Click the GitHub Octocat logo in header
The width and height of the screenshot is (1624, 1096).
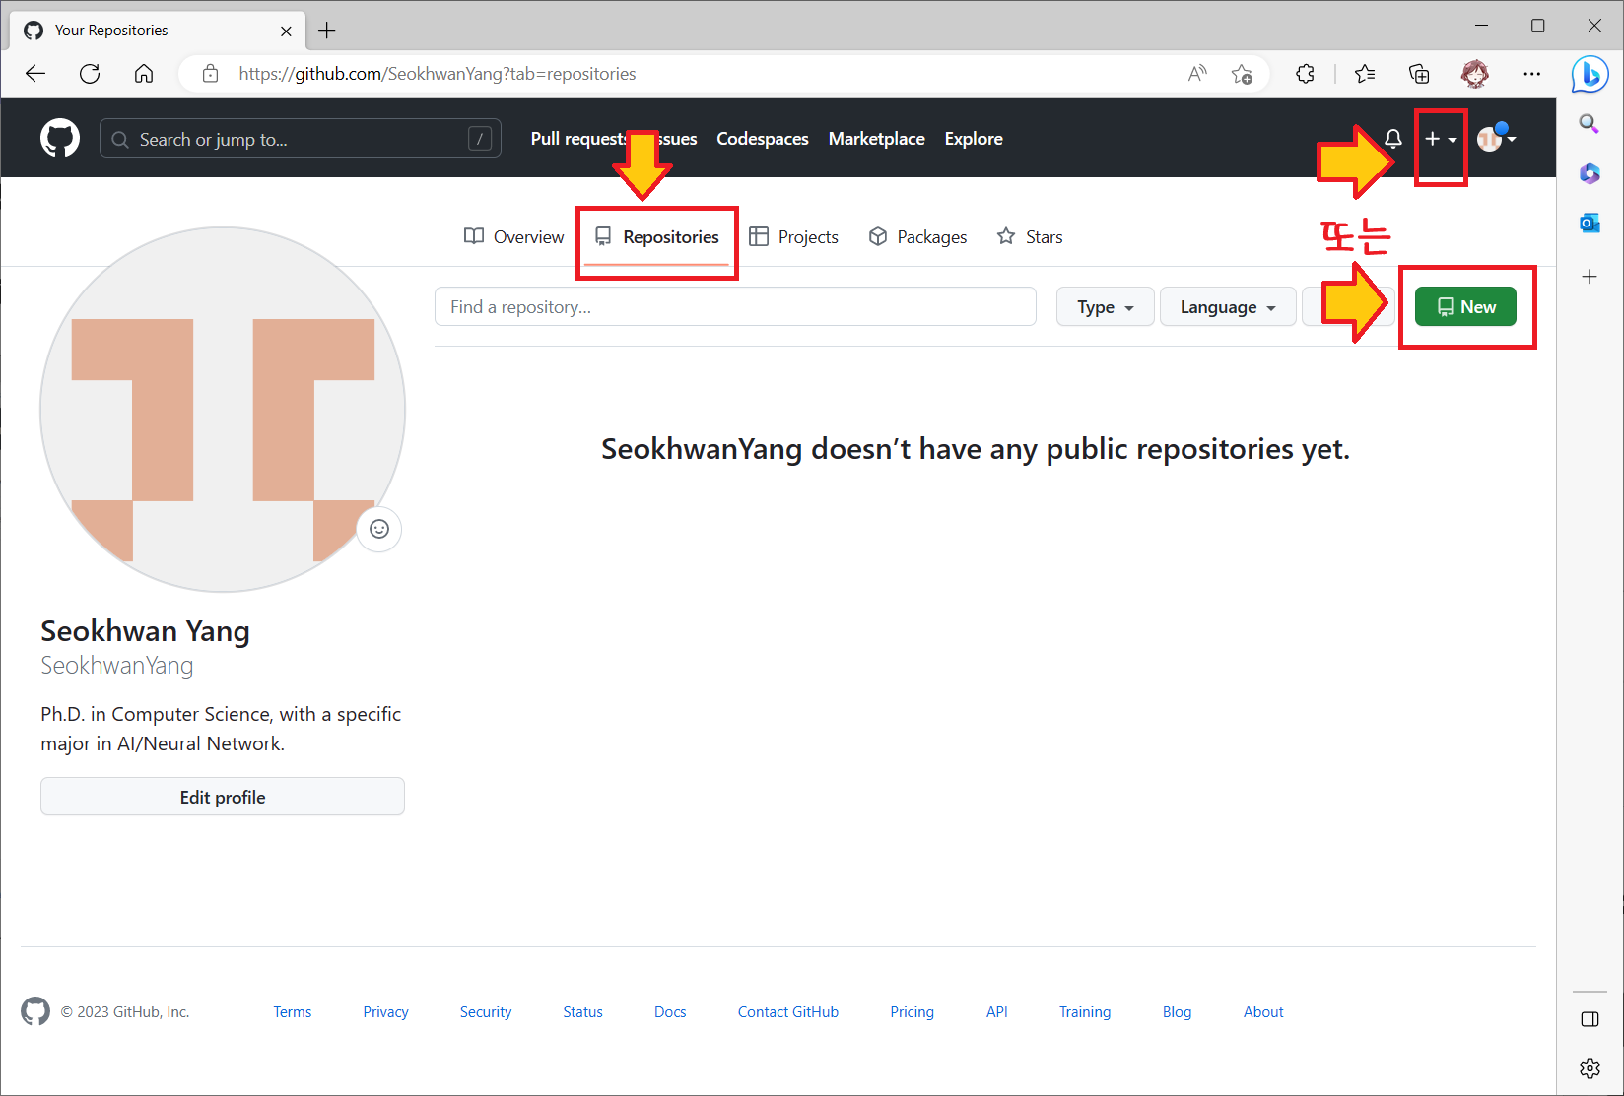click(x=60, y=139)
